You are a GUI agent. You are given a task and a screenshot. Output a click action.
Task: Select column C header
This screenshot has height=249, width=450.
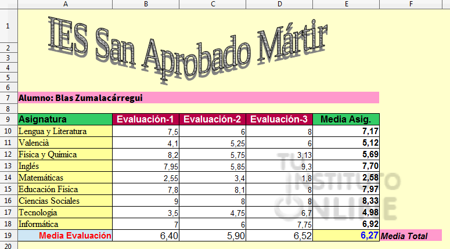(x=213, y=4)
